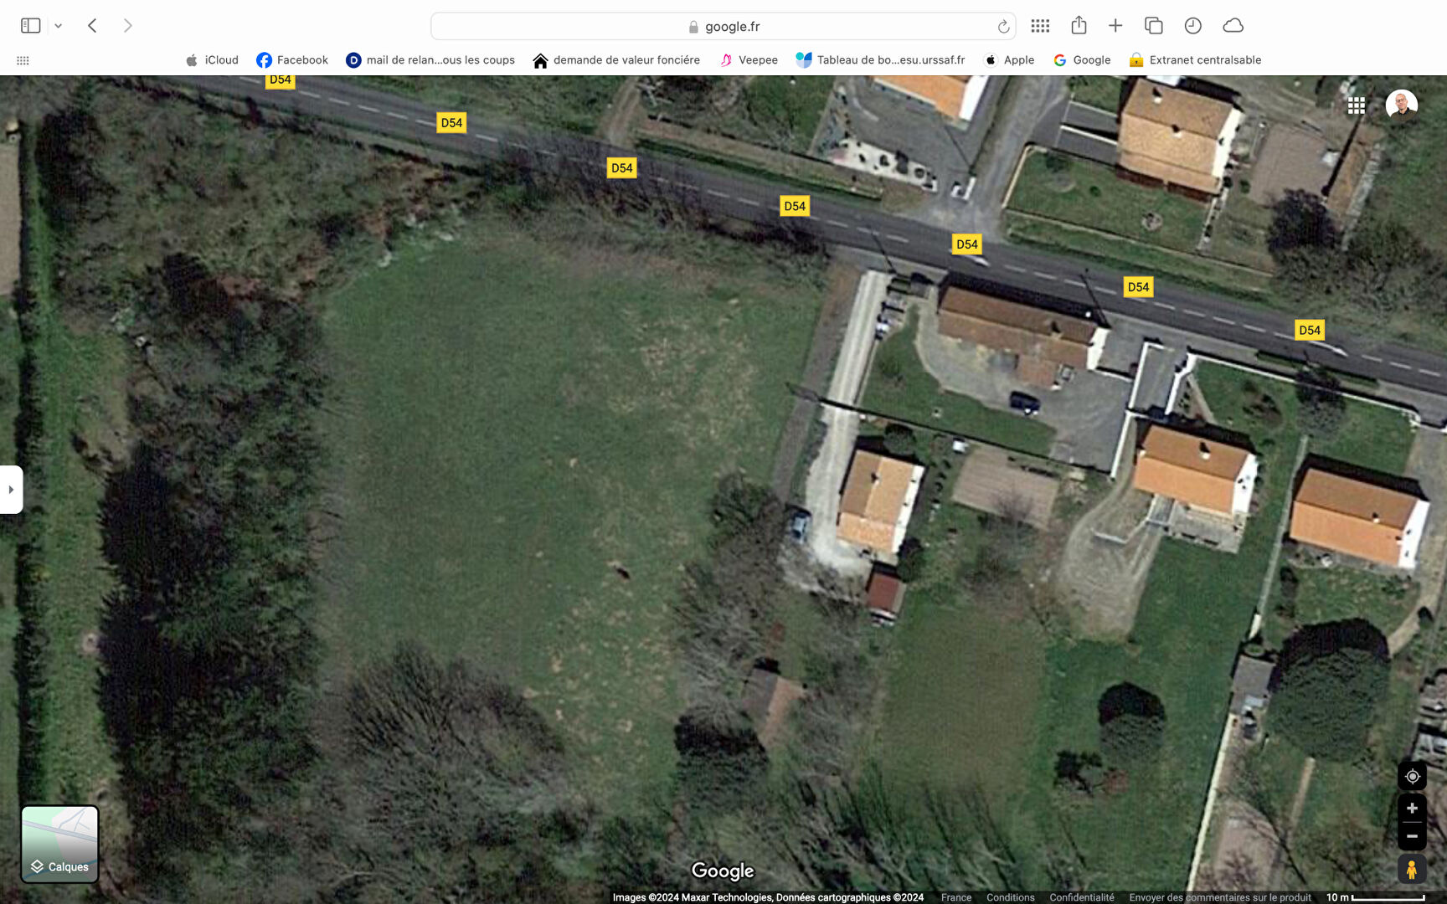Activate the Pegman for Street View
The width and height of the screenshot is (1447, 904).
(1413, 869)
